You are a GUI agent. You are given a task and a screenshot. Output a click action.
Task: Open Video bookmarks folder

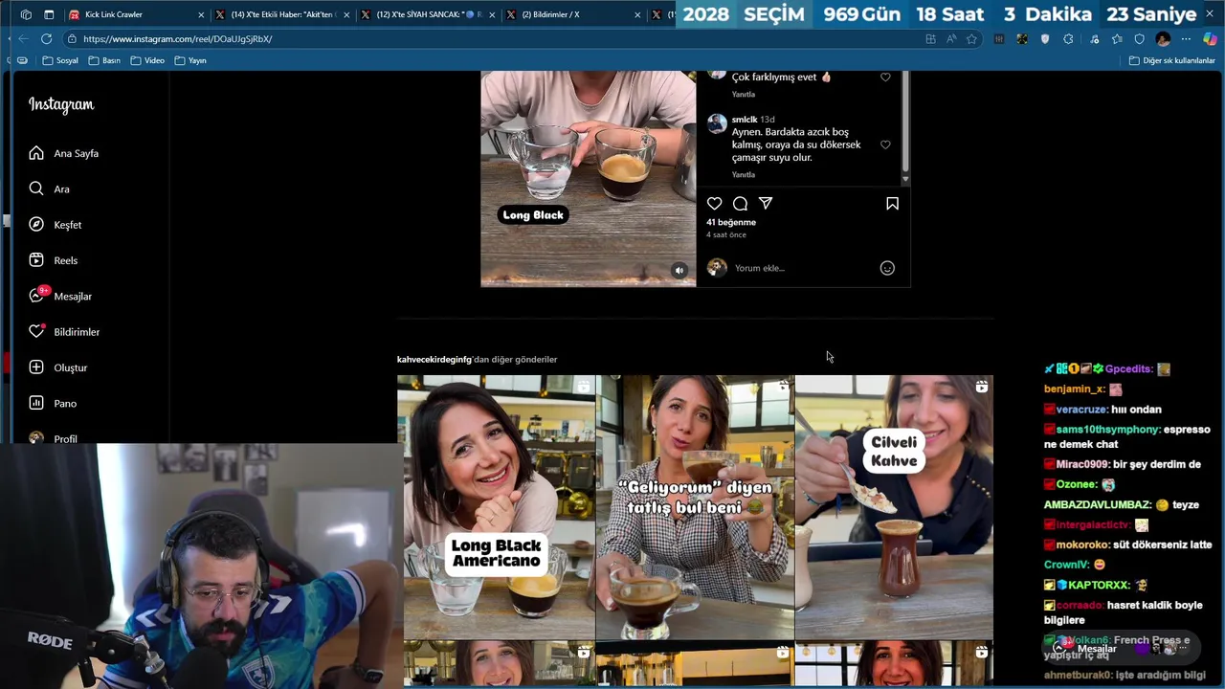coord(147,60)
